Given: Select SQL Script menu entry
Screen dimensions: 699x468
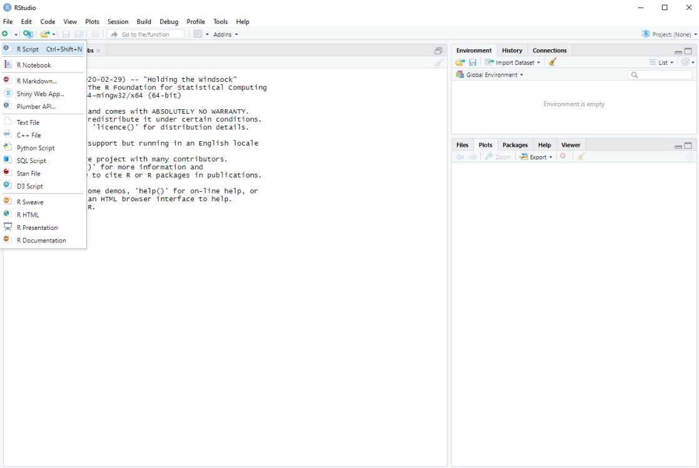Looking at the screenshot, I should [x=43, y=161].
